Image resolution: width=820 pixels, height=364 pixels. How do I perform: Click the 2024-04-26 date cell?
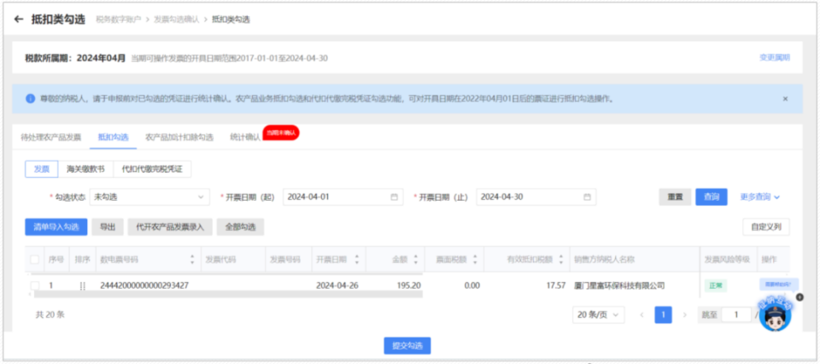click(337, 285)
